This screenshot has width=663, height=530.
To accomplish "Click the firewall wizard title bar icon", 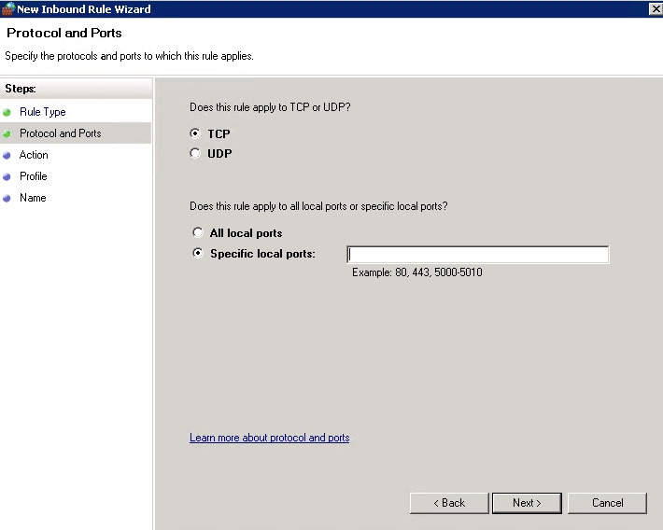I will pyautogui.click(x=8, y=9).
